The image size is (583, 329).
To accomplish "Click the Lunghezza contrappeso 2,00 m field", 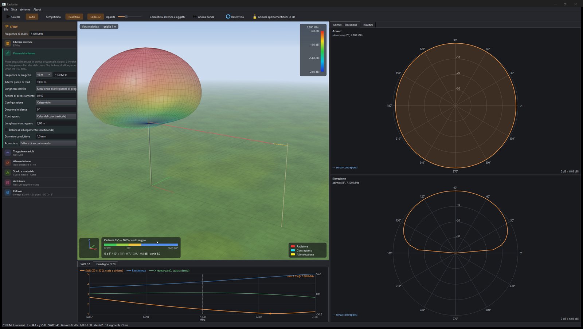I will (56, 123).
